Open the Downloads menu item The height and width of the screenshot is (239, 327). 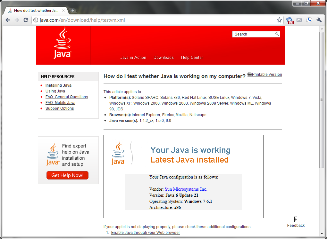point(163,58)
